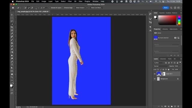Click the Select Subject button
The height and width of the screenshot is (108, 192).
click(80, 8)
